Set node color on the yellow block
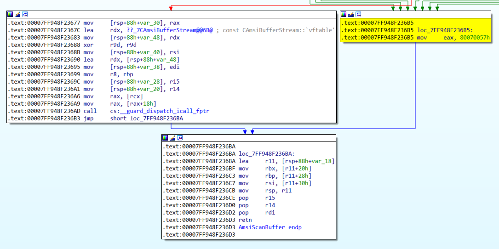Screen dimensions: 499x249 [344, 14]
